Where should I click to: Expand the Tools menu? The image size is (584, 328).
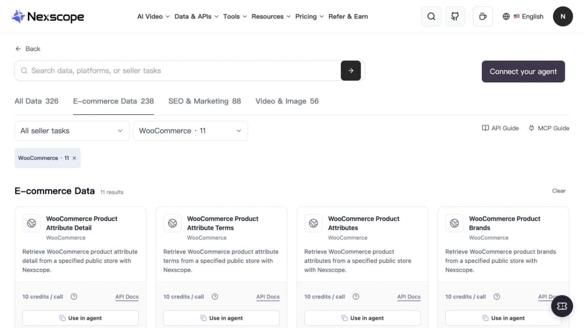235,17
